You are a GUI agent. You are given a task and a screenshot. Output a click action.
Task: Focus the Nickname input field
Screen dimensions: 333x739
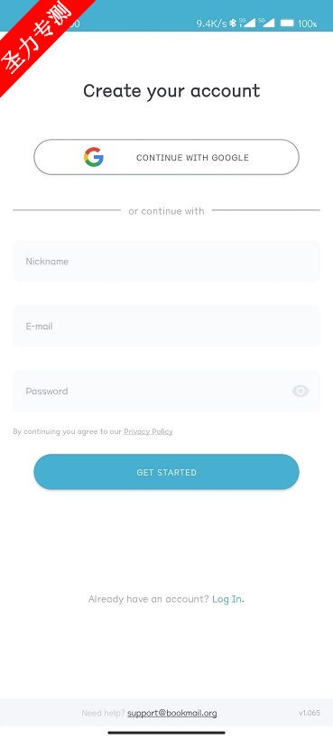pos(166,262)
